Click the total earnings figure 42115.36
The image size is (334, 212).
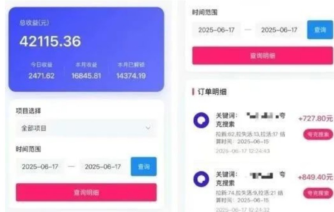tap(50, 41)
